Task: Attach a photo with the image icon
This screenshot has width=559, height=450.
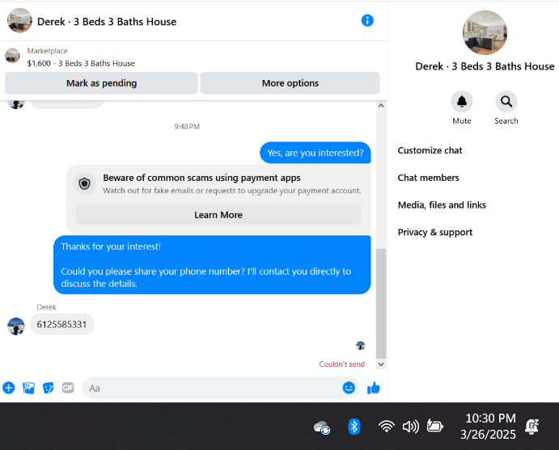Action: click(x=28, y=388)
